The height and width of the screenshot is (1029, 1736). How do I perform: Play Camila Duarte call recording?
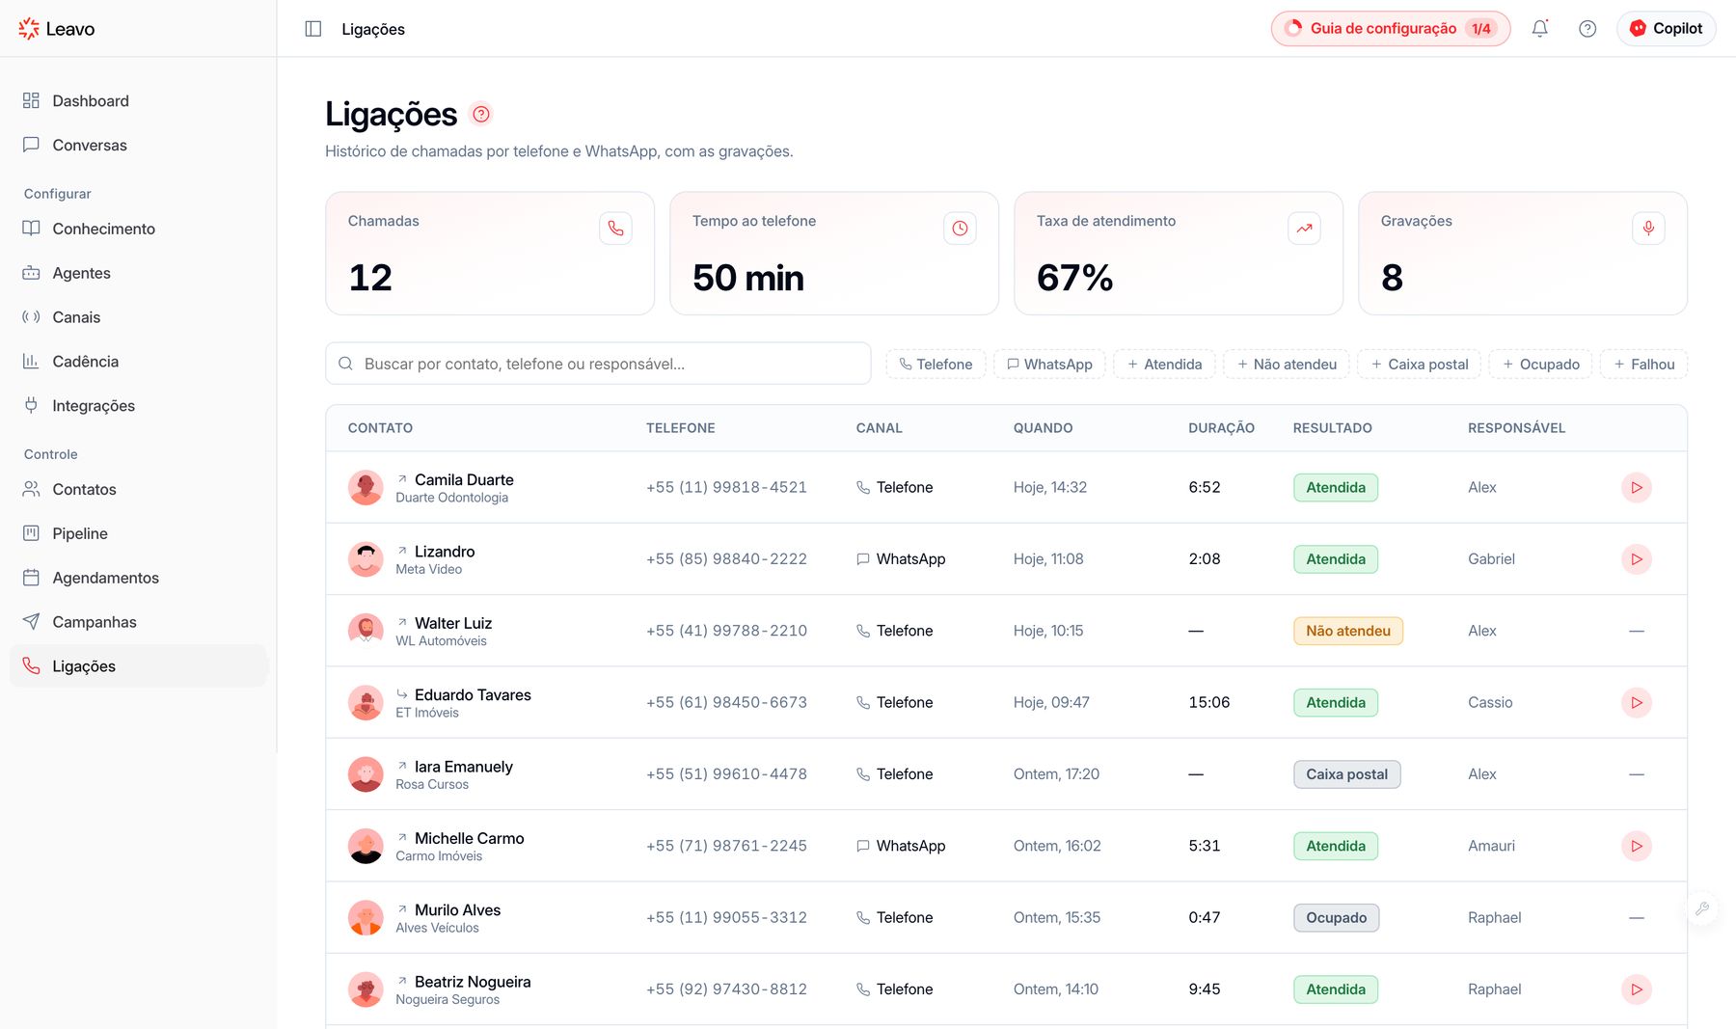(1637, 488)
